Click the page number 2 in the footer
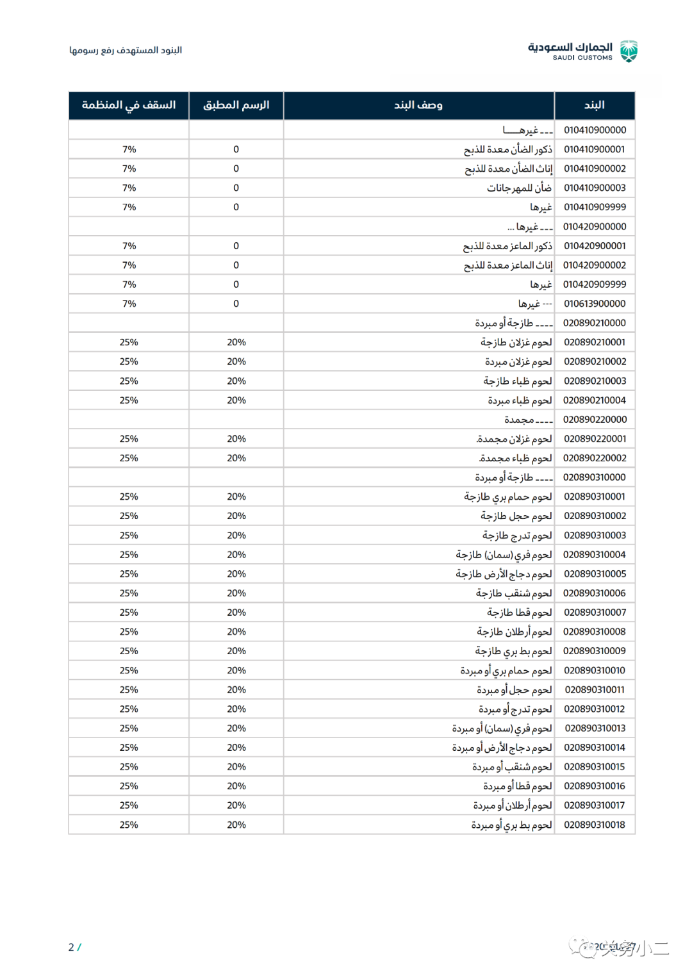Screen dimensions: 692x979 (x=71, y=947)
